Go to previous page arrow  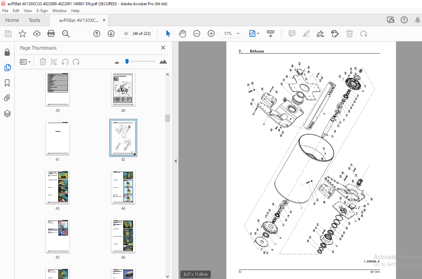click(97, 34)
